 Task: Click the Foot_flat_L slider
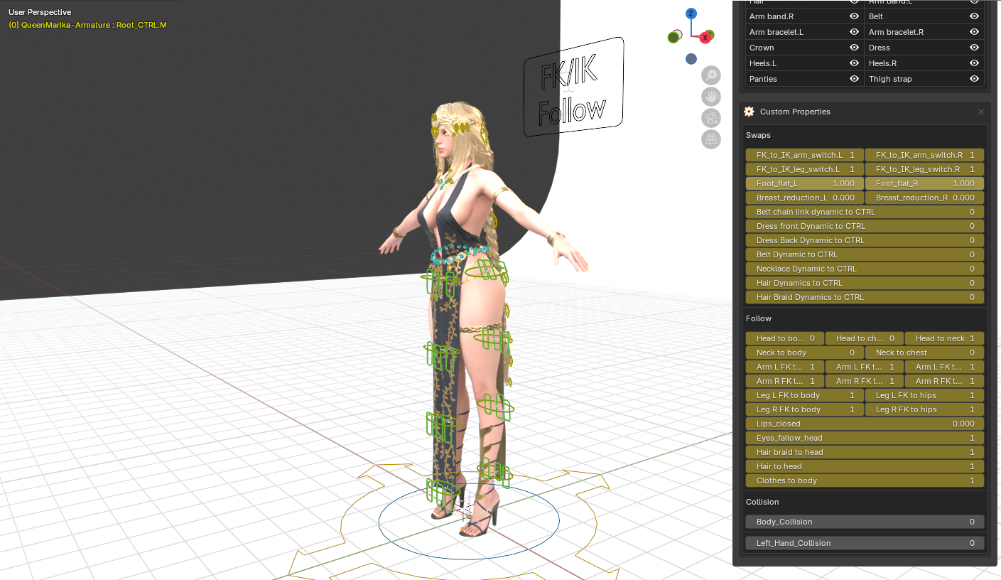pyautogui.click(x=805, y=183)
